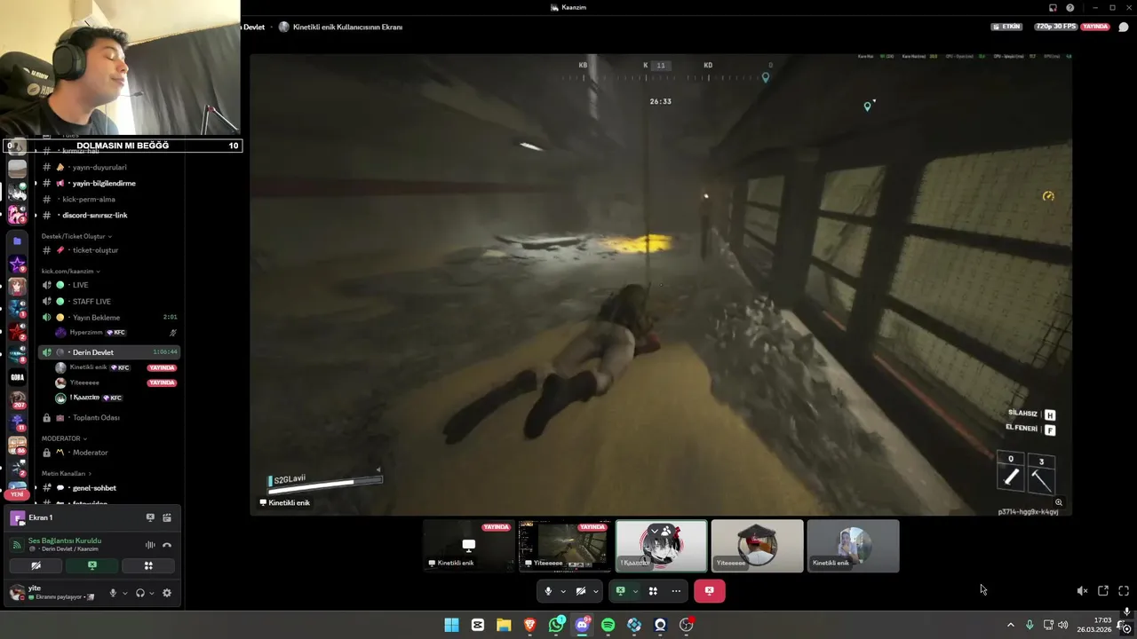
Task: Toggle camera button in voice panel
Action: [x=36, y=565]
